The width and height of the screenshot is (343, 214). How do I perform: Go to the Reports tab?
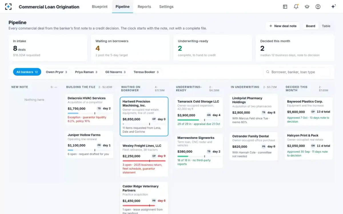[144, 7]
